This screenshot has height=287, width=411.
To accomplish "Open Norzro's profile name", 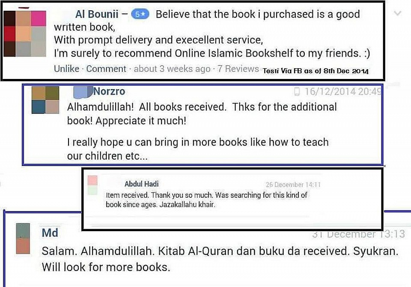I will pyautogui.click(x=109, y=91).
